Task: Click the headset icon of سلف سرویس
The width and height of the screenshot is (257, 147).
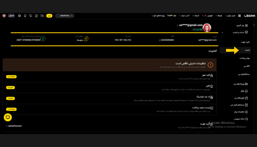Action: 246,119
